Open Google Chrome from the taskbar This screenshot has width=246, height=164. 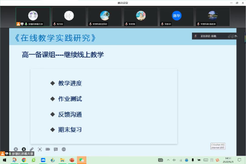[x=24, y=160]
